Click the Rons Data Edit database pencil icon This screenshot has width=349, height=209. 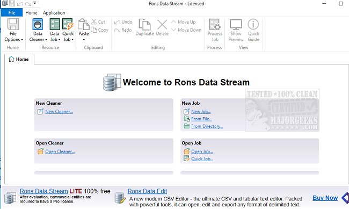point(120,198)
